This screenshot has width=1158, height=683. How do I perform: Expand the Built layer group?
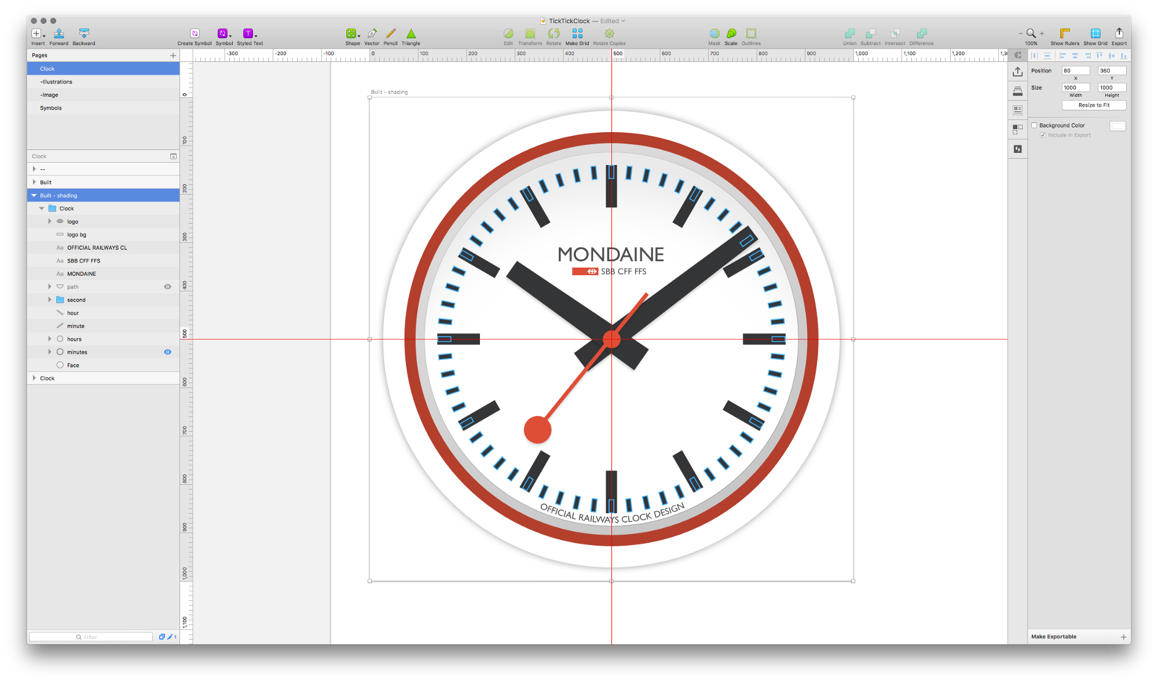(x=34, y=182)
